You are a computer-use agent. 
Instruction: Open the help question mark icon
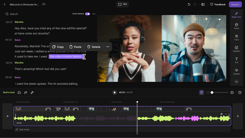tap(240, 92)
